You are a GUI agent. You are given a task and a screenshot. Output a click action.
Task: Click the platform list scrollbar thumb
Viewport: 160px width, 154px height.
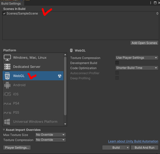click(x=65, y=86)
